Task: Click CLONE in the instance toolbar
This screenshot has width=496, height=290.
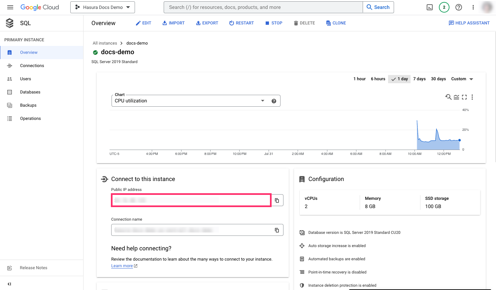Action: (336, 23)
